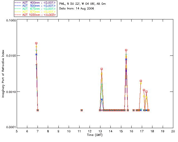Viewport: 178px width, 142px height.
Task: Click the blue asterisk marker on the 13 GMT peak
Action: (102, 100)
